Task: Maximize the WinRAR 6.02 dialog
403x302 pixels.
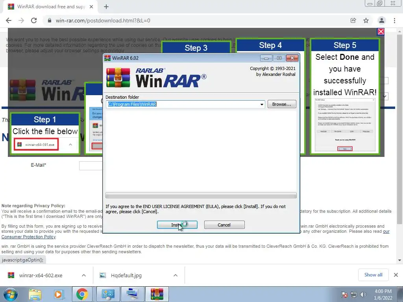Action: (279, 58)
